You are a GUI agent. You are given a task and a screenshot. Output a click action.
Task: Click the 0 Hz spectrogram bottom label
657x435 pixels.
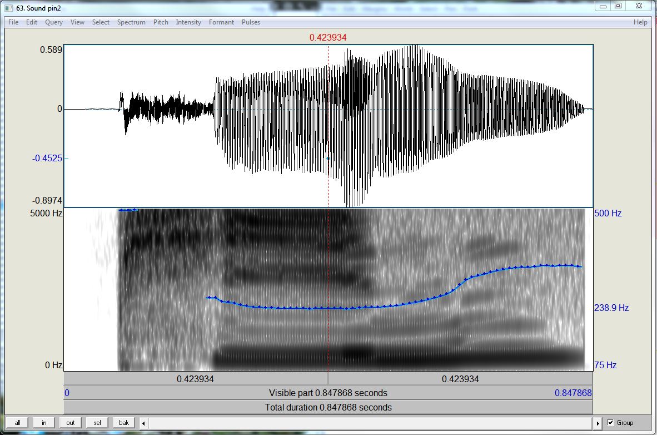pos(53,365)
